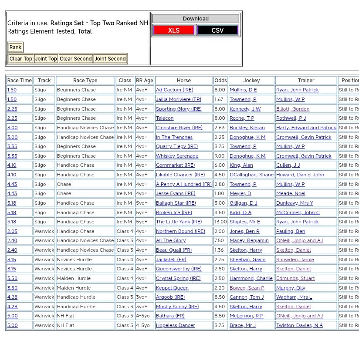Click horse Hopeless Dancer link

[176, 326]
